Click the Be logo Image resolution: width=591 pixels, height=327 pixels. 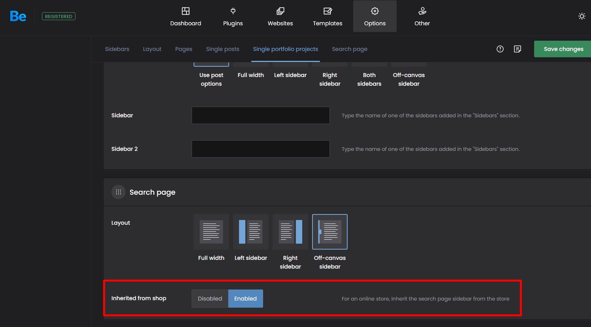coord(18,16)
